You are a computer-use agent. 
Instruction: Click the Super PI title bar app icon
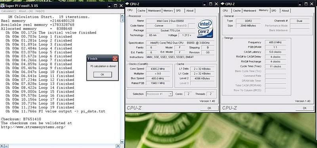[x=2, y=6]
